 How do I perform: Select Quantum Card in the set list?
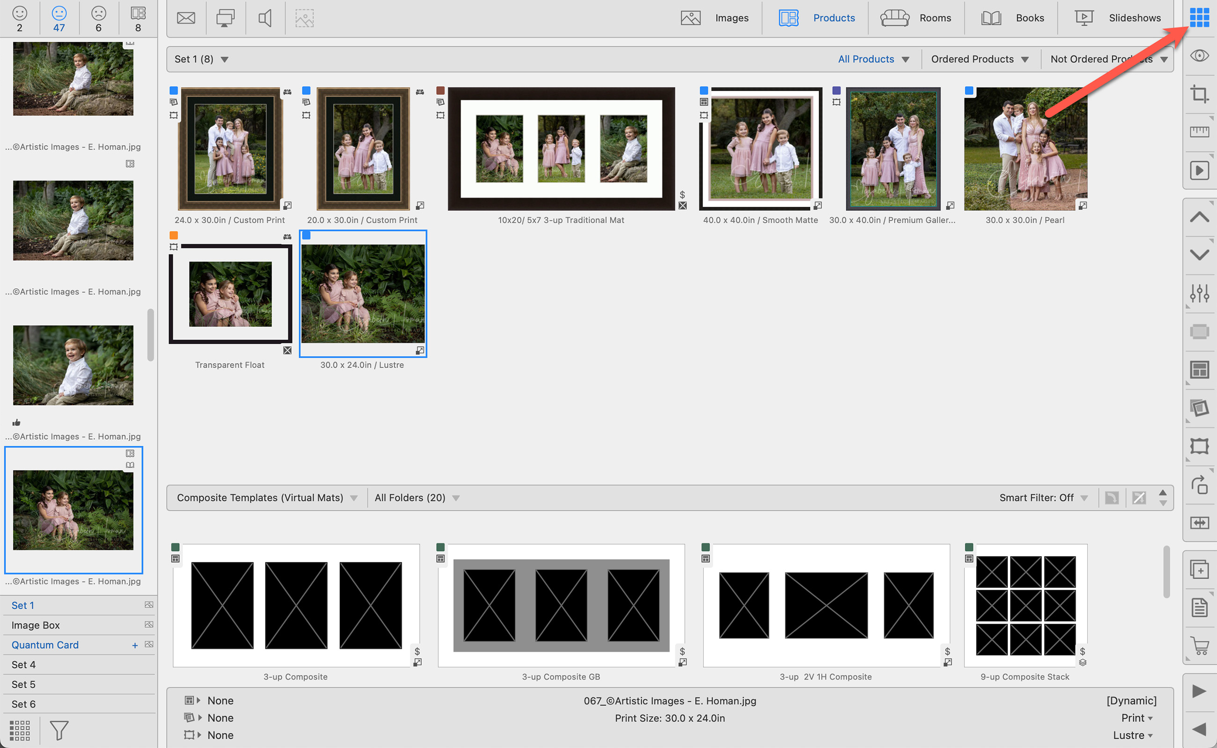coord(45,645)
